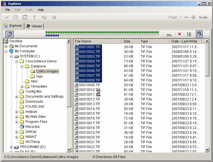Viewport: 213px width, 162px height.
Task: Sort by the Type column header
Action: [x=154, y=41]
